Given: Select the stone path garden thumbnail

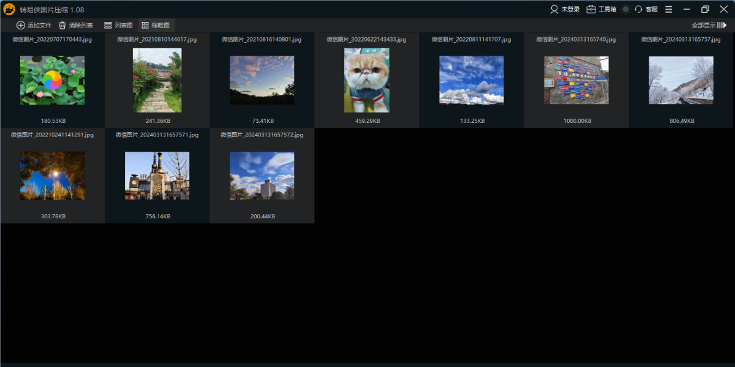Looking at the screenshot, I should pyautogui.click(x=157, y=80).
